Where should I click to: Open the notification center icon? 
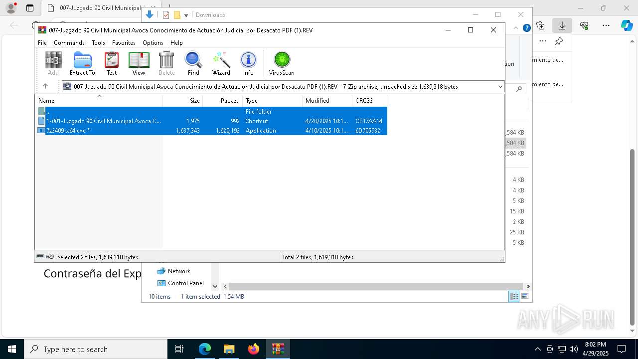pos(622,349)
